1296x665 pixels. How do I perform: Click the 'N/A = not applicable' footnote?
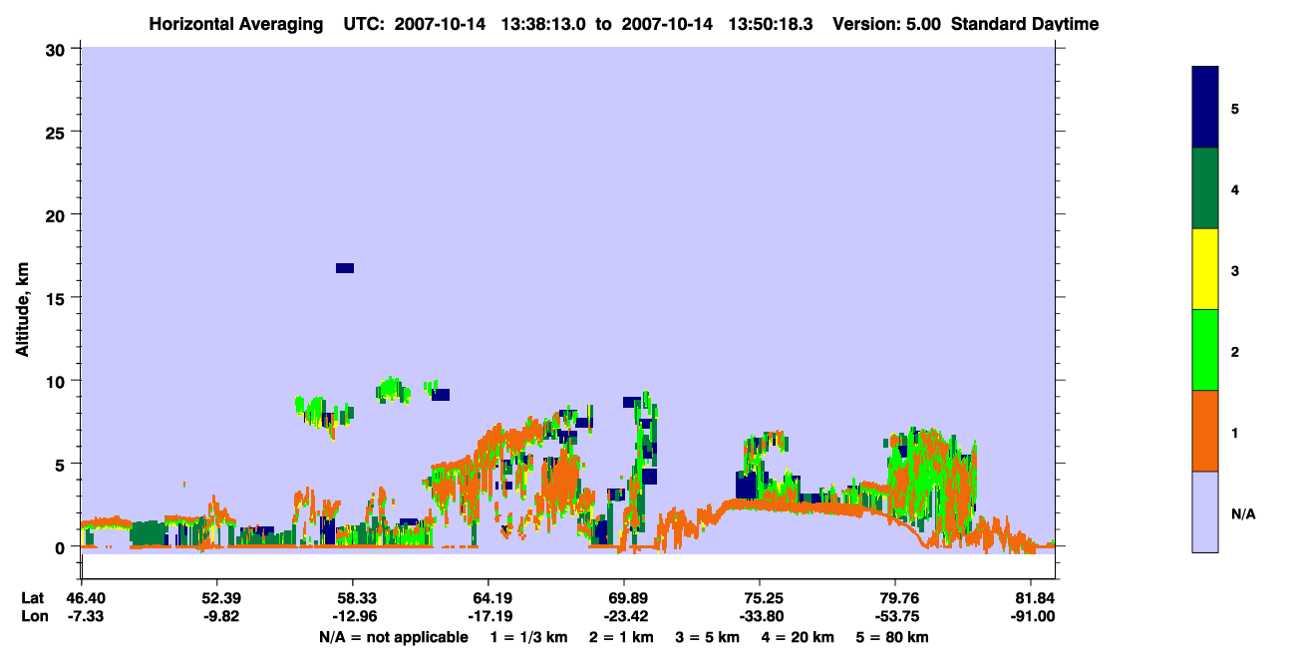(393, 637)
